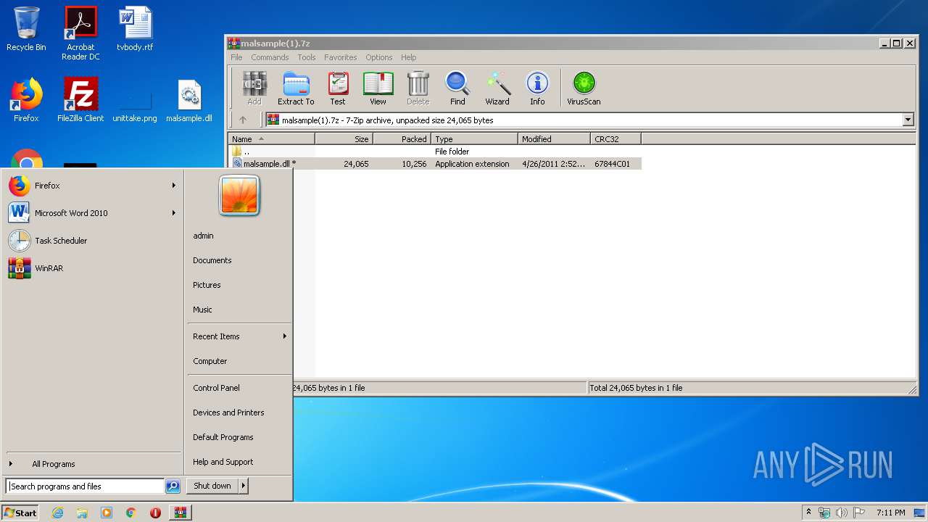Click the user account picture
Screen dimensions: 928x522
tap(239, 195)
